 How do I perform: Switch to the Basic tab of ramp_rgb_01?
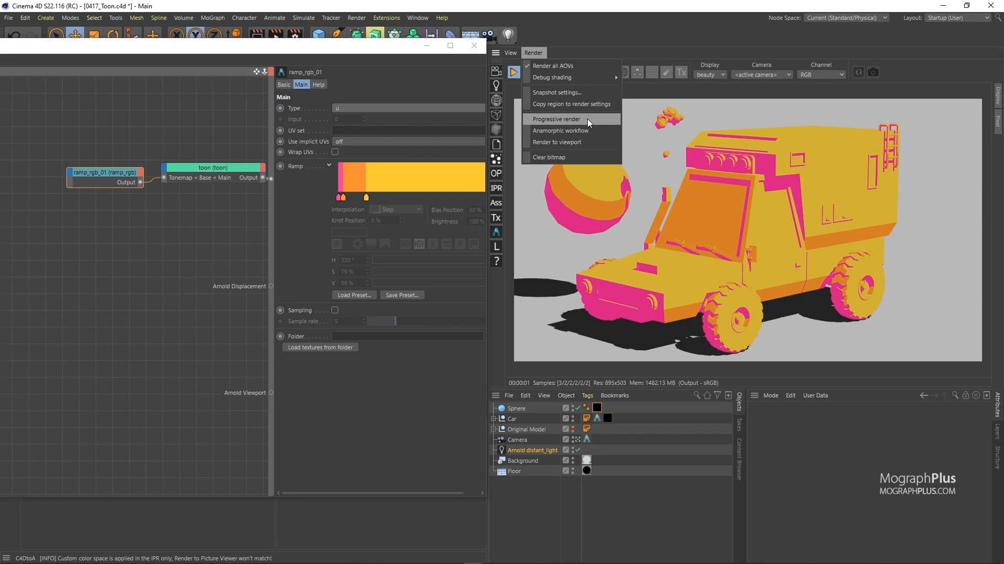click(284, 84)
